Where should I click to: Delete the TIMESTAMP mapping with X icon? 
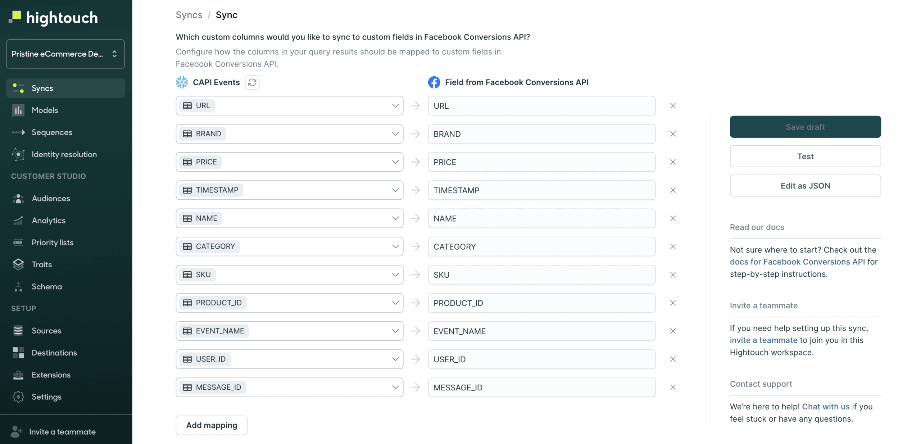672,190
